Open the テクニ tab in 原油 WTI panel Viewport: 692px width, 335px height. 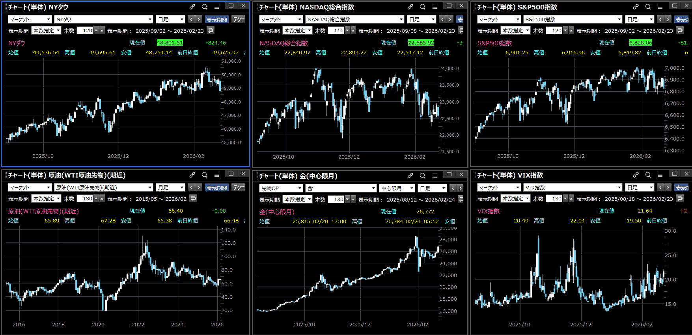[239, 188]
